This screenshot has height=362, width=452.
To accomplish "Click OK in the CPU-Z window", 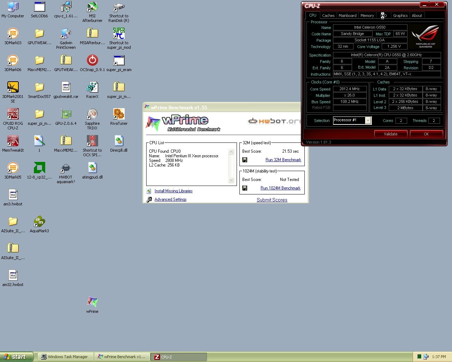I will 426,134.
